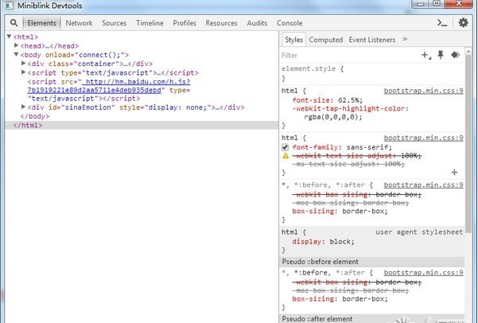Expand the head element node
This screenshot has height=323, width=478.
pos(17,46)
